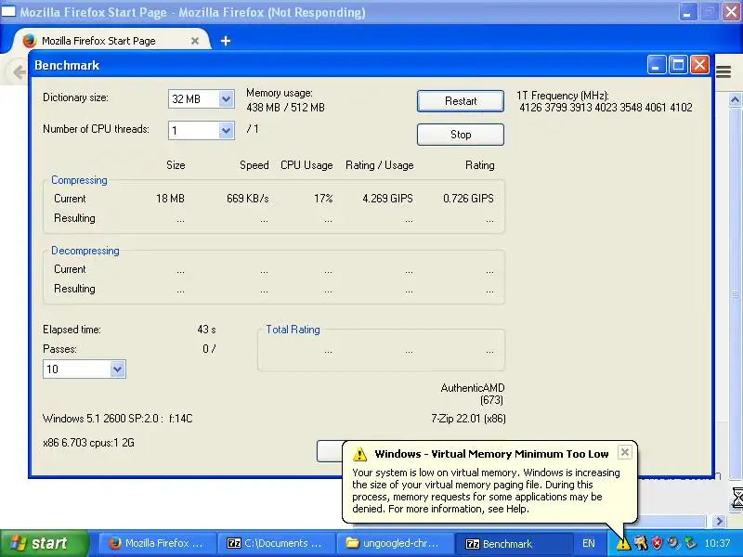The image size is (743, 557).
Task: Click the EN language bar indicator
Action: (589, 543)
